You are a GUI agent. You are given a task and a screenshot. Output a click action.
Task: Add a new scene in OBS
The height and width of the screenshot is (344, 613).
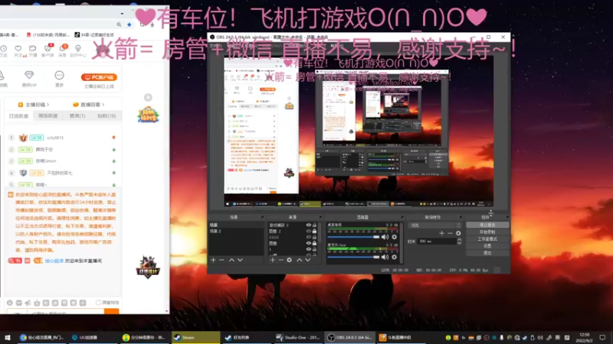coord(213,260)
